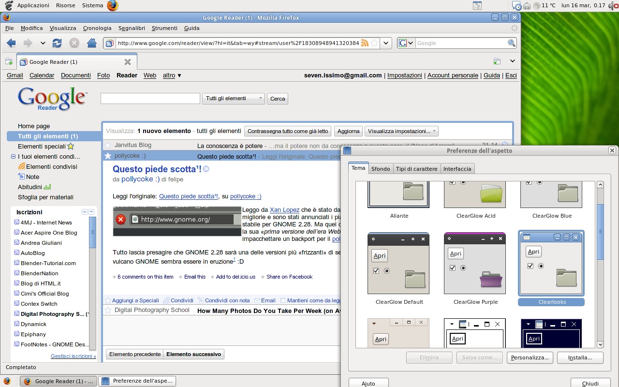This screenshot has height=387, width=619.
Task: Switch to the Sfondo tab
Action: point(381,168)
